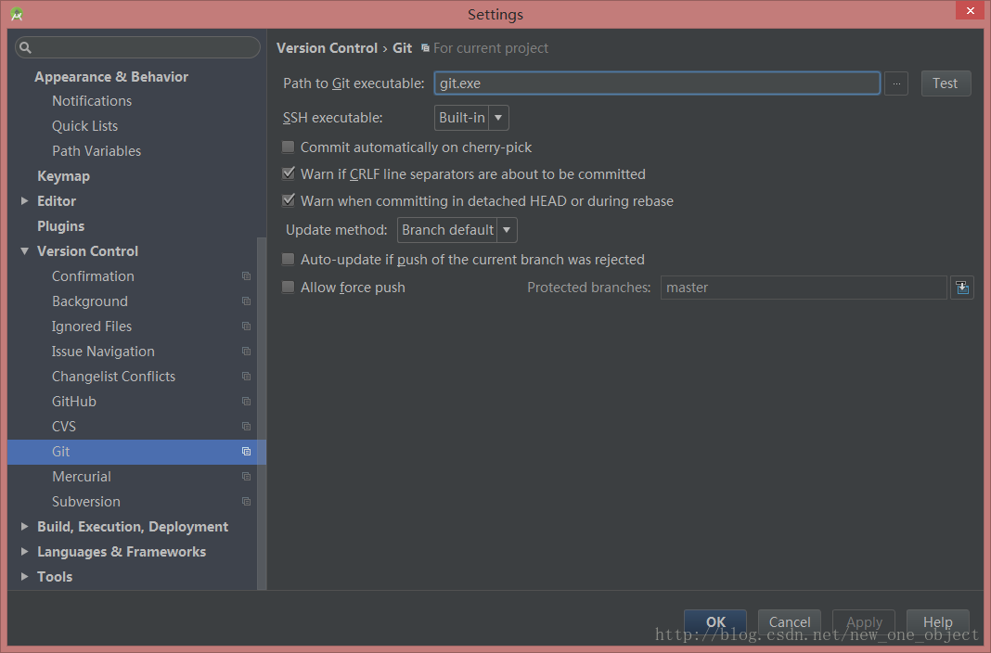Image resolution: width=991 pixels, height=653 pixels.
Task: Click the Help button
Action: point(938,622)
